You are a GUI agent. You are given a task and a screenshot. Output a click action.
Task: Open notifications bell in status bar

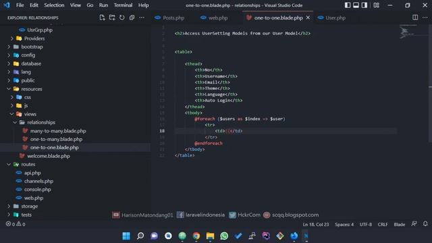[x=425, y=224]
